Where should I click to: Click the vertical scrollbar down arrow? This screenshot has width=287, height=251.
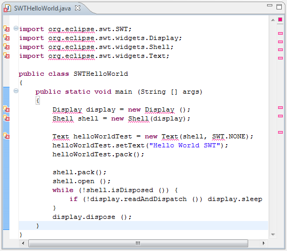[273, 235]
